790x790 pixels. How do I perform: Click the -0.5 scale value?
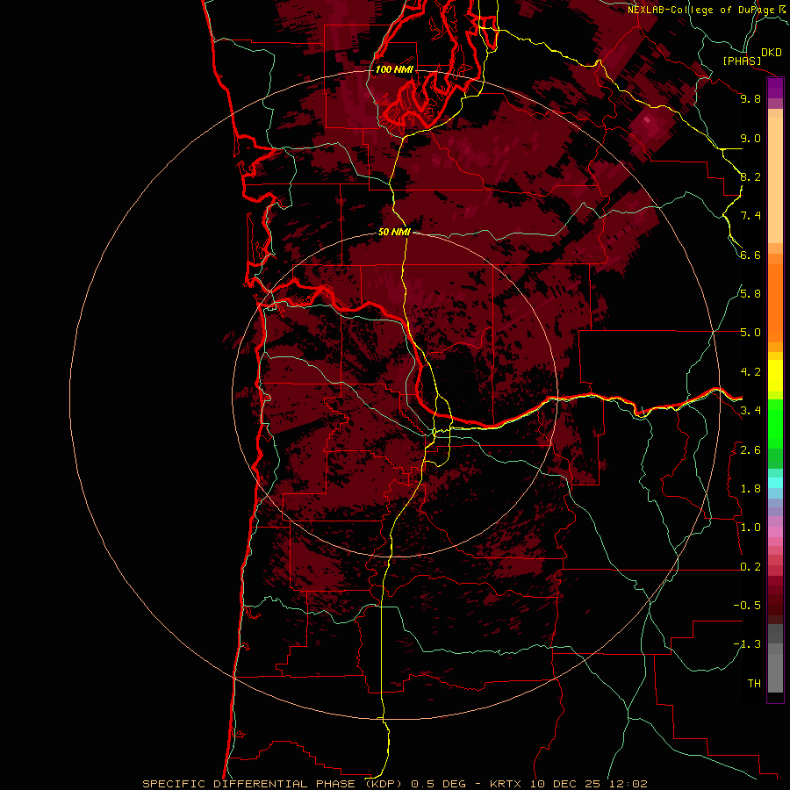[x=747, y=606]
